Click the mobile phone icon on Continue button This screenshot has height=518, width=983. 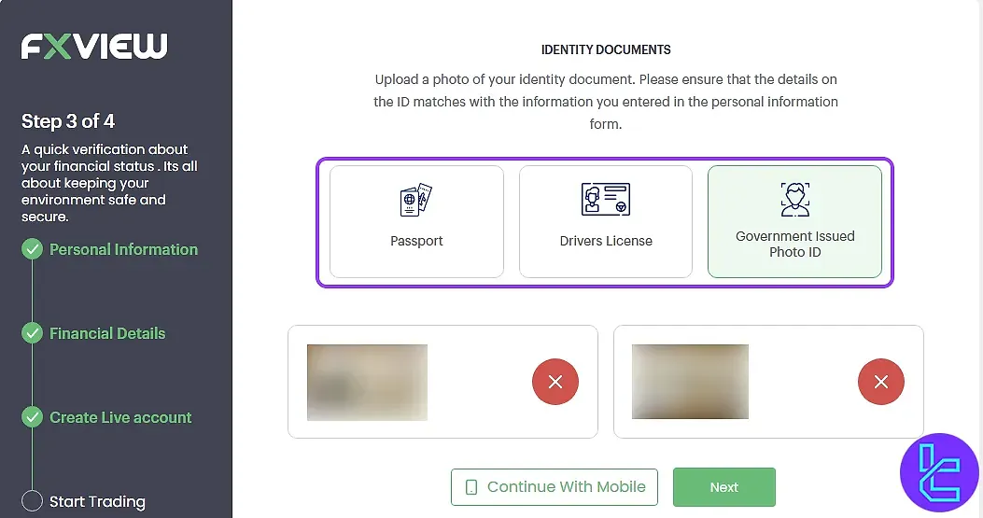tap(471, 487)
